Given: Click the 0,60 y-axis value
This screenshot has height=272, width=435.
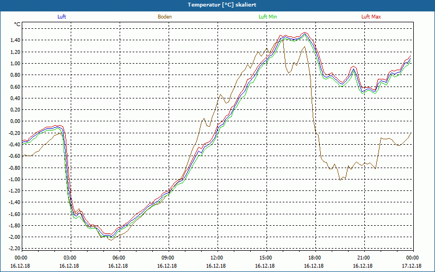Looking at the screenshot, I should (x=15, y=86).
